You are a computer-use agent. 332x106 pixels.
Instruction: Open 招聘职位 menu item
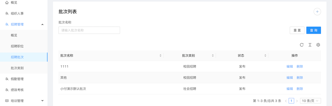pyautogui.click(x=24, y=46)
